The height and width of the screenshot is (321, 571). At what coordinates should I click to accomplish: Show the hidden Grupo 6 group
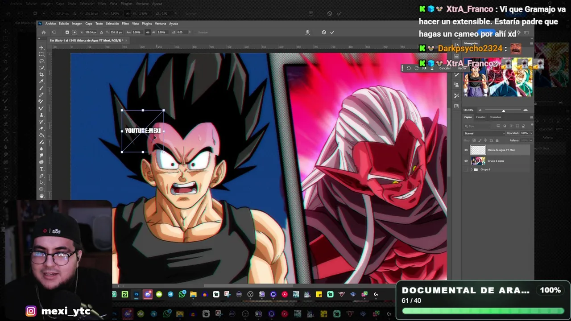coord(466,169)
